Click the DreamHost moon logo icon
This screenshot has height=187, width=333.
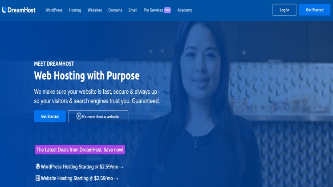4,10
